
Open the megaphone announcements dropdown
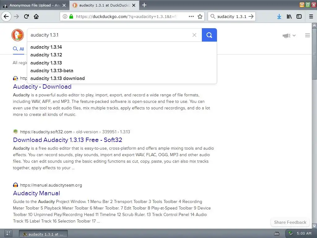point(289,36)
